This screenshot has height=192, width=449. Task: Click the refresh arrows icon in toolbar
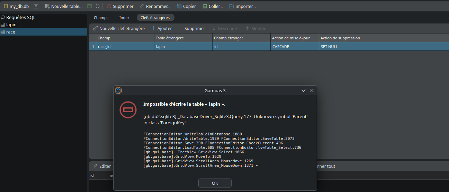[x=98, y=6]
